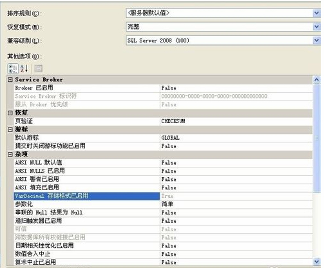Select the 默认游标 property row

coord(87,138)
